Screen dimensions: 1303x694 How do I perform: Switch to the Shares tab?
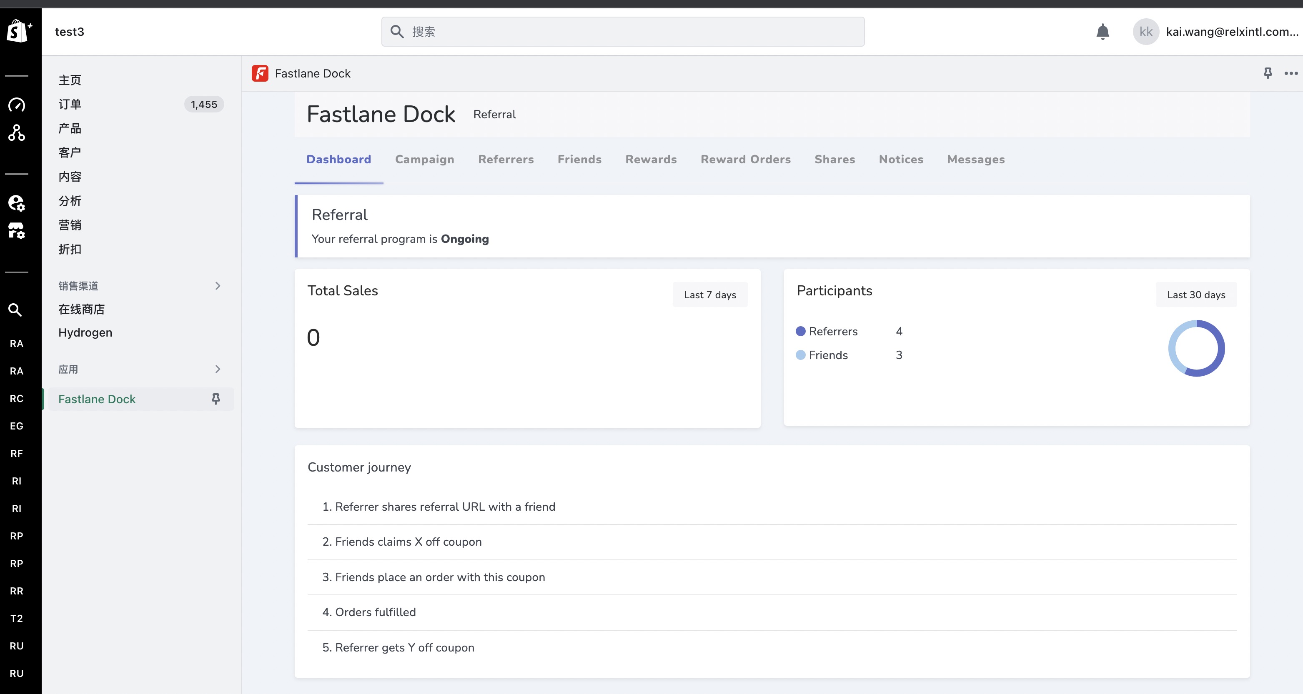(x=834, y=159)
